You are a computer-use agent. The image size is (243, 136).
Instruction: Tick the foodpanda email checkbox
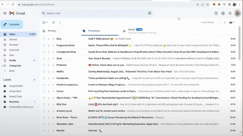(x=44, y=78)
